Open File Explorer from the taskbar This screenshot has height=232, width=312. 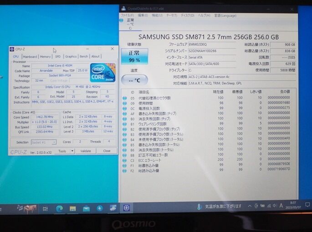point(72,208)
